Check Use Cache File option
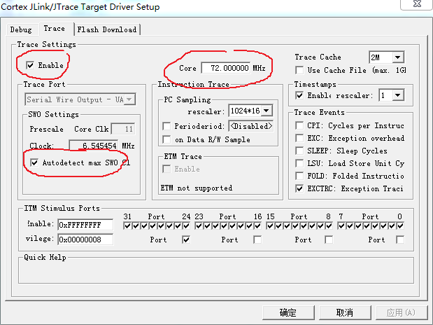The width and height of the screenshot is (433, 325). [299, 70]
